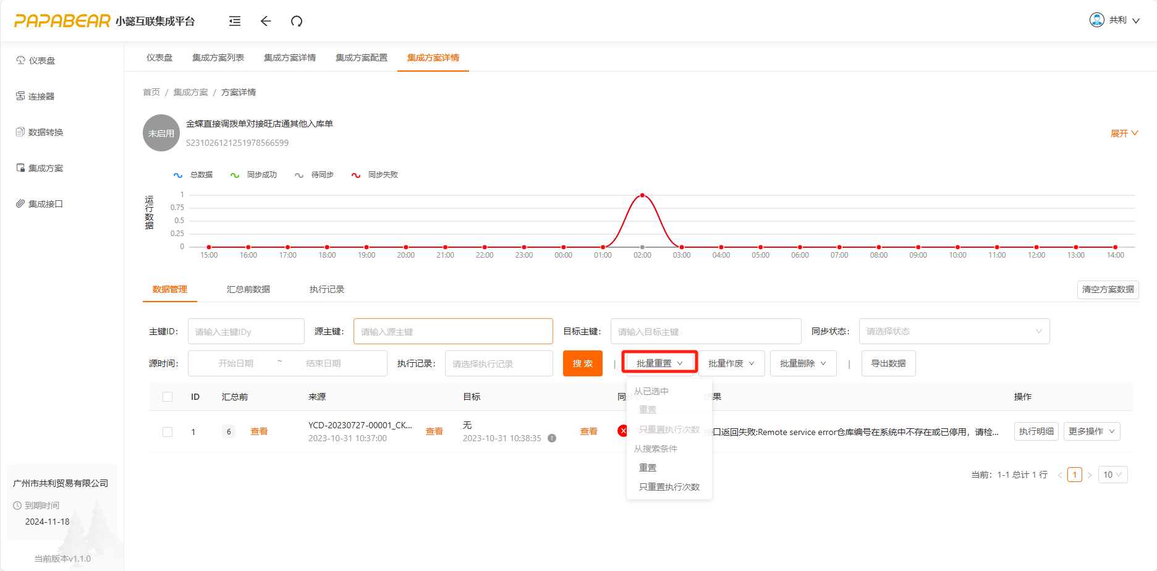Toggle the select-all checkbox in table header
Screen dimensions: 1157x571
click(x=167, y=397)
